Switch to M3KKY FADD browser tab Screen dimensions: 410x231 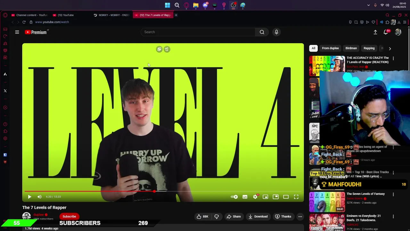point(111,15)
